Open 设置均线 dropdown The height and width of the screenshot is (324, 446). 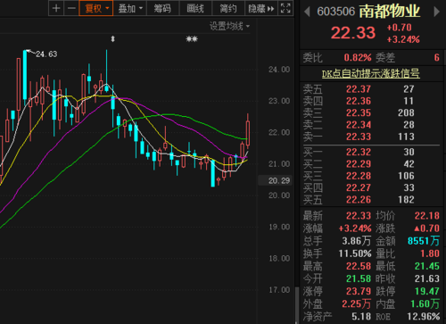(229, 26)
